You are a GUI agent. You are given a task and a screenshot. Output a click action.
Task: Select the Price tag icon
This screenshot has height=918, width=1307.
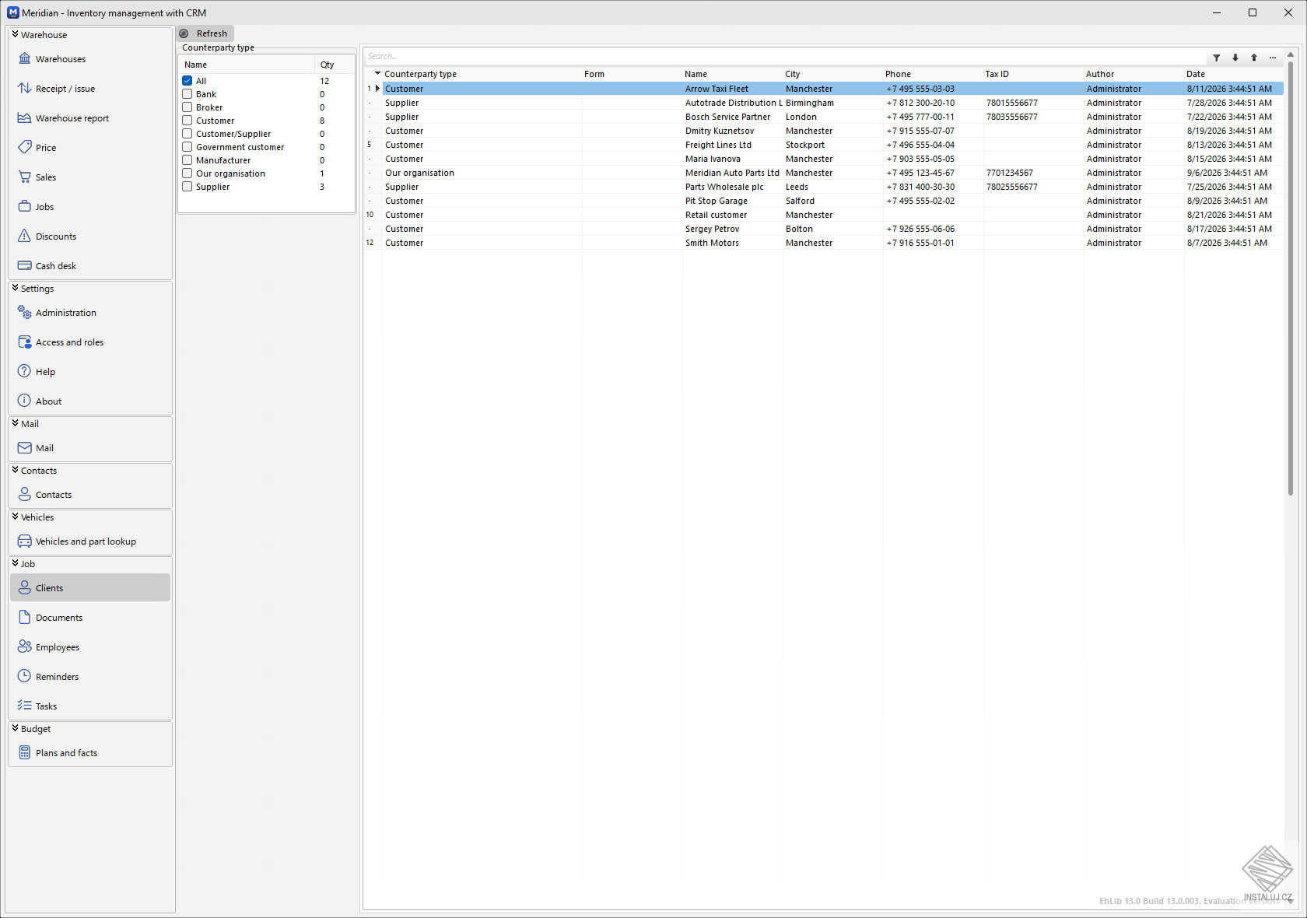[25, 148]
